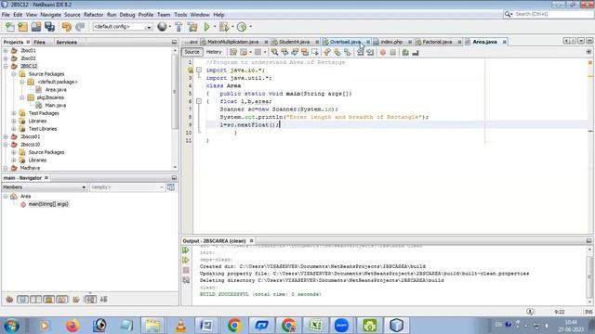Toggle the Show Fields filter button in the Navigator
Image resolution: width=595 pixels, height=334 pixels.
22,300
